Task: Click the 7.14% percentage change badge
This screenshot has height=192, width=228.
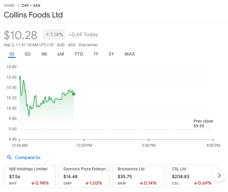Action: click(x=54, y=35)
